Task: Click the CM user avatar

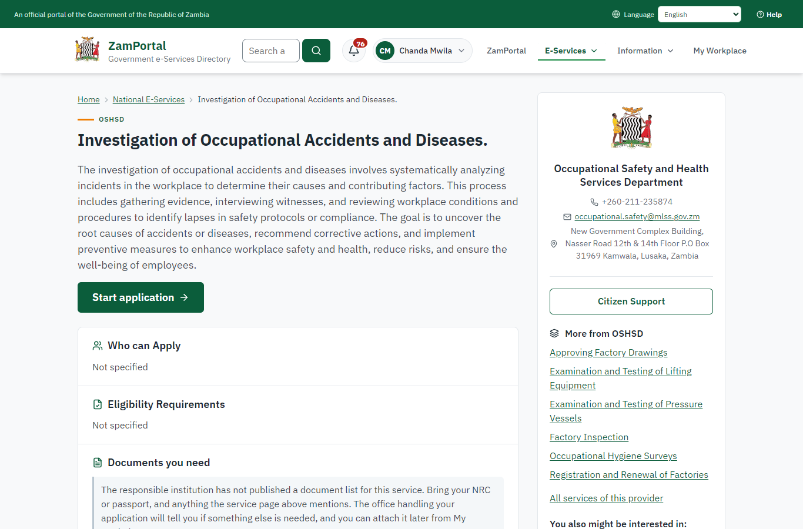Action: [385, 51]
